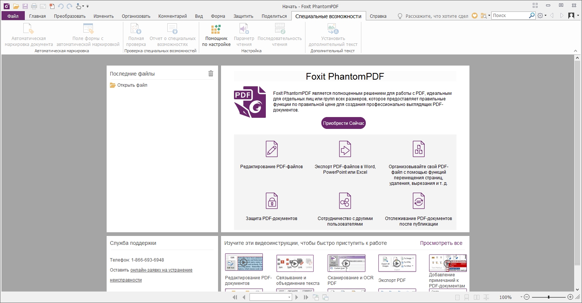Switch to the Защитить tab
The width and height of the screenshot is (582, 303).
pos(243,16)
